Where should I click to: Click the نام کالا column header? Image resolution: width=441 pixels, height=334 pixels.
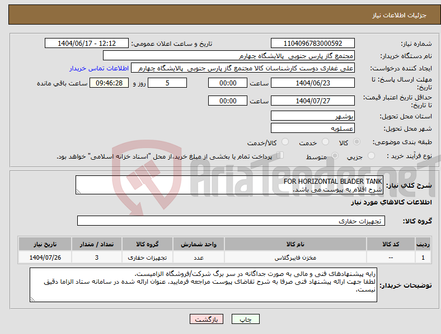[295, 244]
